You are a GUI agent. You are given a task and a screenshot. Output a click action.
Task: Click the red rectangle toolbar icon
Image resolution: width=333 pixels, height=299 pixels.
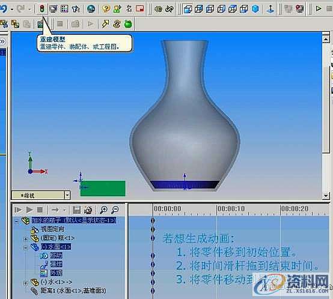click(x=140, y=8)
